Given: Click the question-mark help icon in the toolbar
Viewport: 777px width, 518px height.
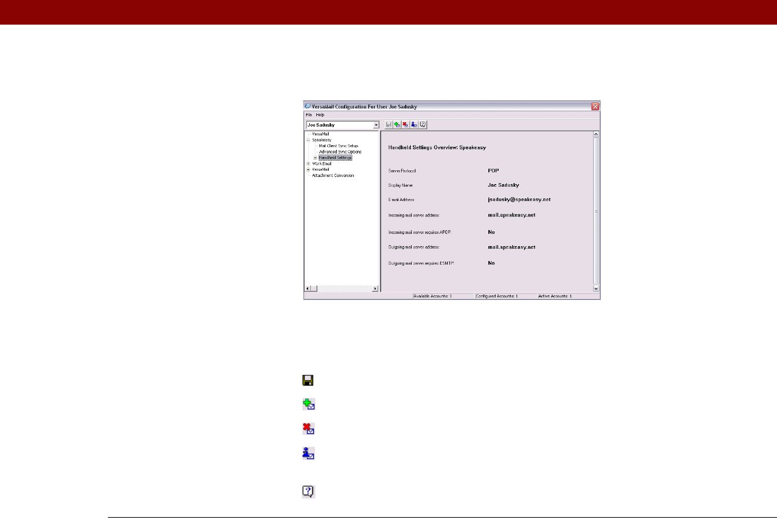Looking at the screenshot, I should coord(423,125).
